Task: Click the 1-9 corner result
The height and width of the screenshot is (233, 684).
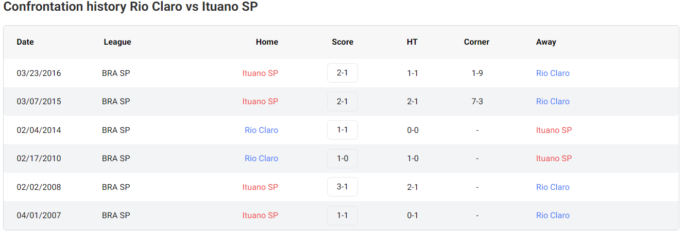Action: (x=477, y=73)
